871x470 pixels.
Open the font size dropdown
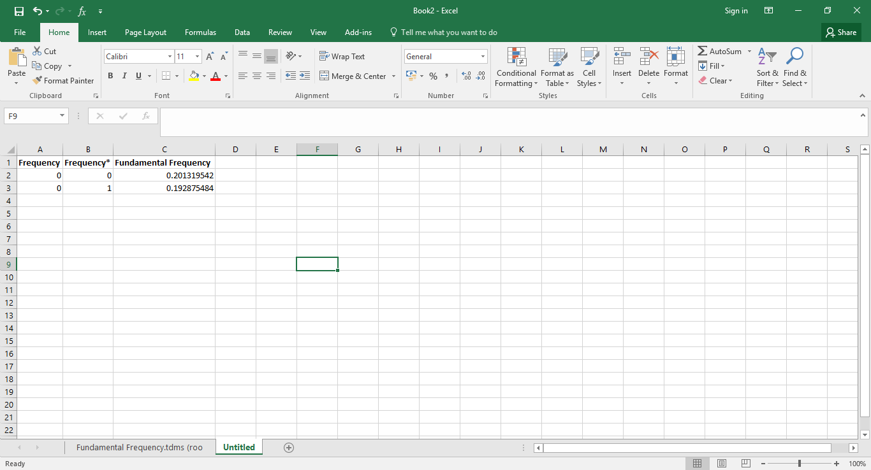coord(197,57)
